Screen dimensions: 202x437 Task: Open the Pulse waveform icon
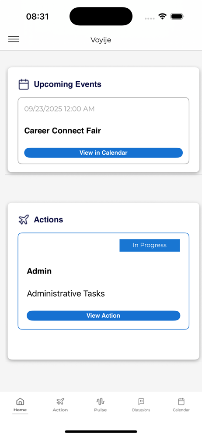pos(101,402)
